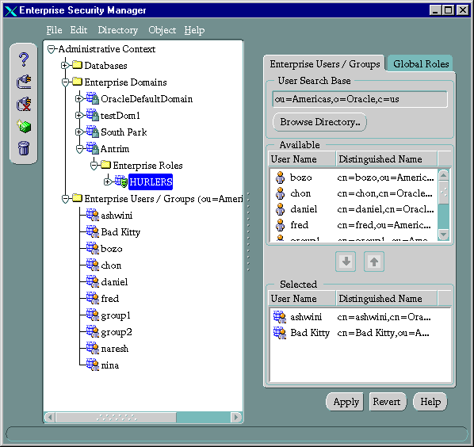474x447 pixels.
Task: Collapse the Administrative Context root node
Action: 52,49
